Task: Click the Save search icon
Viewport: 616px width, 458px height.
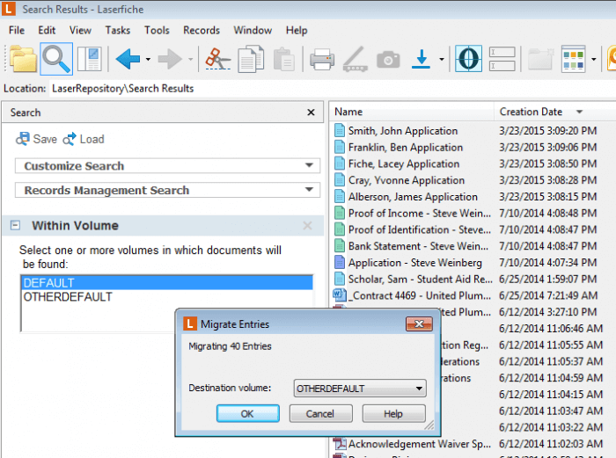Action: point(23,139)
